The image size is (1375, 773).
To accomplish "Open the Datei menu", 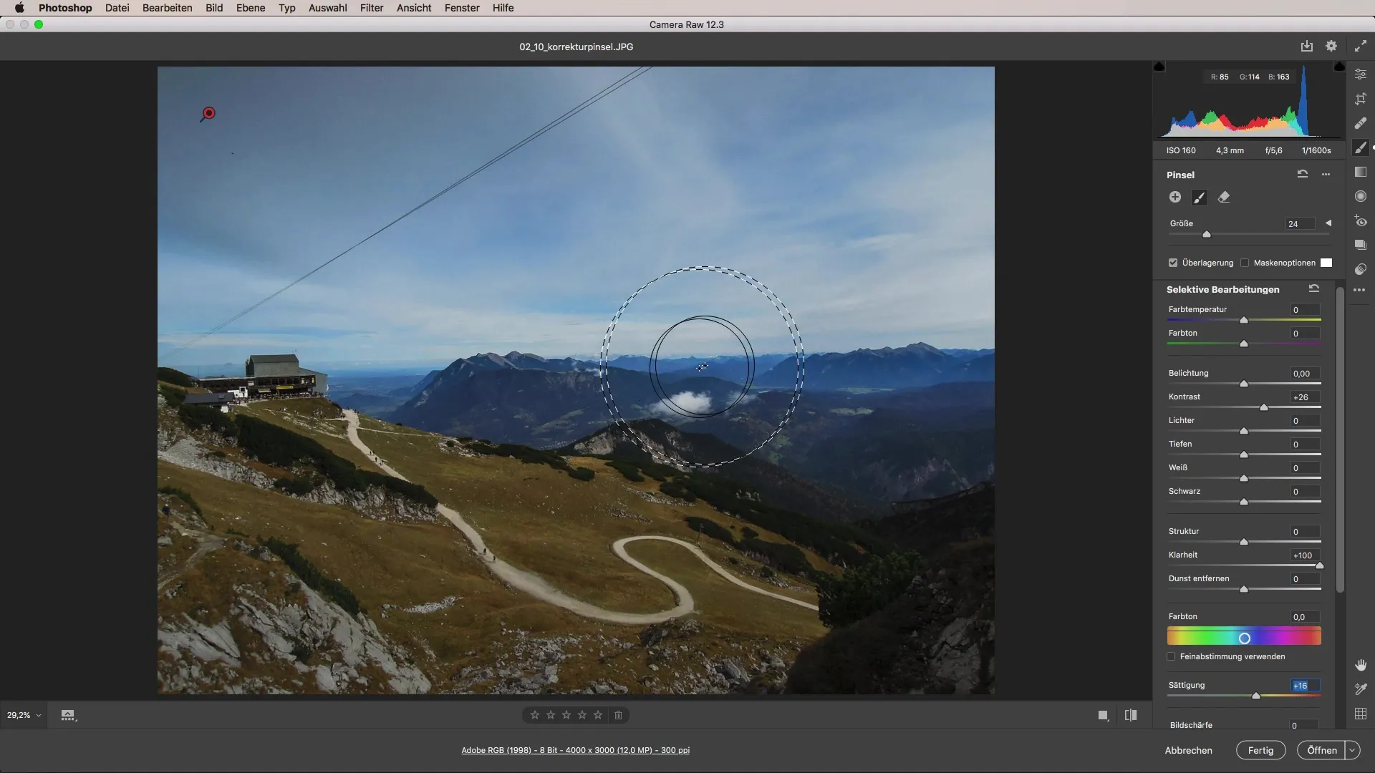I will click(x=117, y=8).
